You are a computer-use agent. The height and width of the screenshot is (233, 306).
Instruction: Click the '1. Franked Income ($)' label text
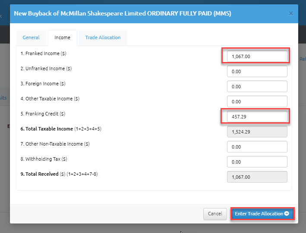[44, 53]
